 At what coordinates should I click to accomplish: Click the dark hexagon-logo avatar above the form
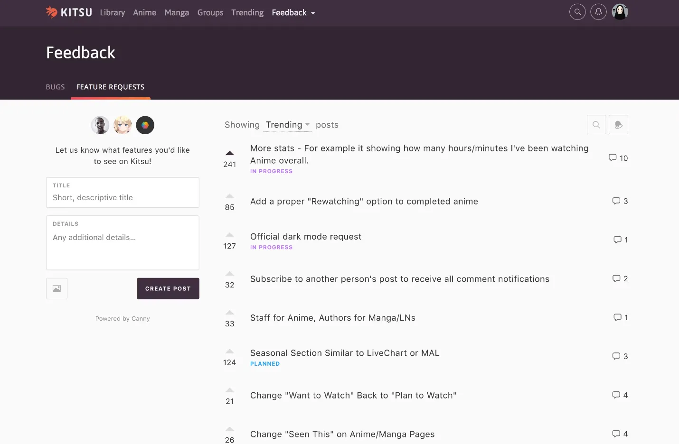145,125
